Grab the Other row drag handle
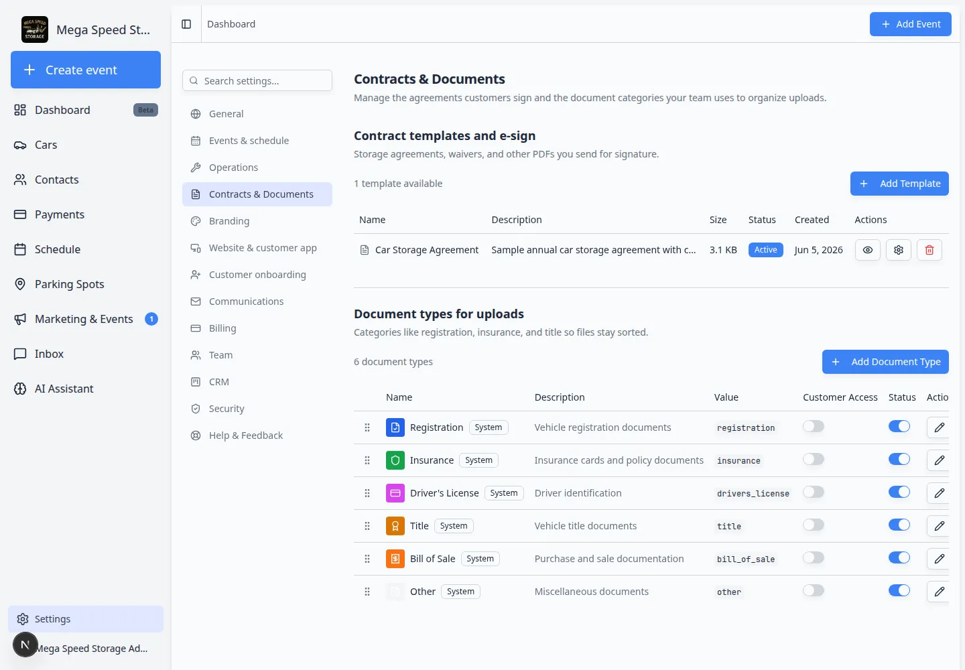The height and width of the screenshot is (670, 965). click(x=367, y=592)
